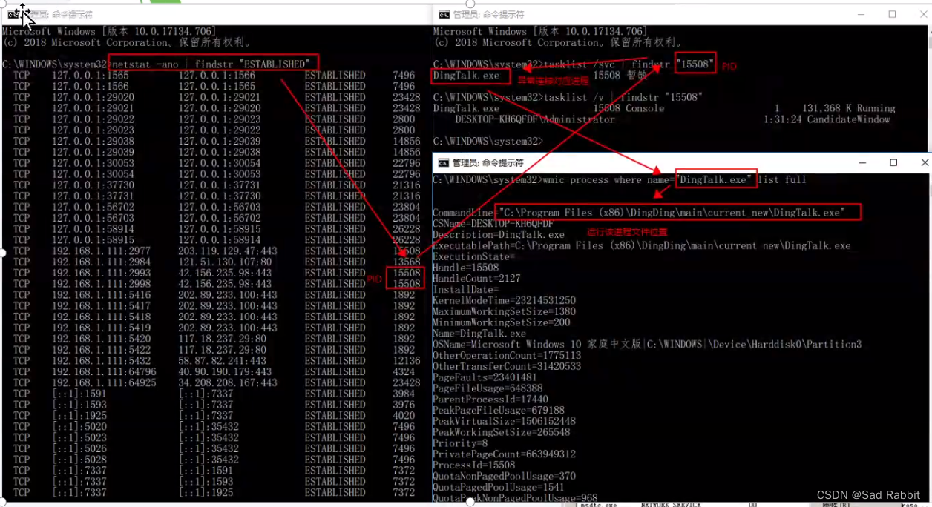Image resolution: width=932 pixels, height=507 pixels.
Task: Click the Description=DingTalk.exe line
Action: pyautogui.click(x=499, y=234)
